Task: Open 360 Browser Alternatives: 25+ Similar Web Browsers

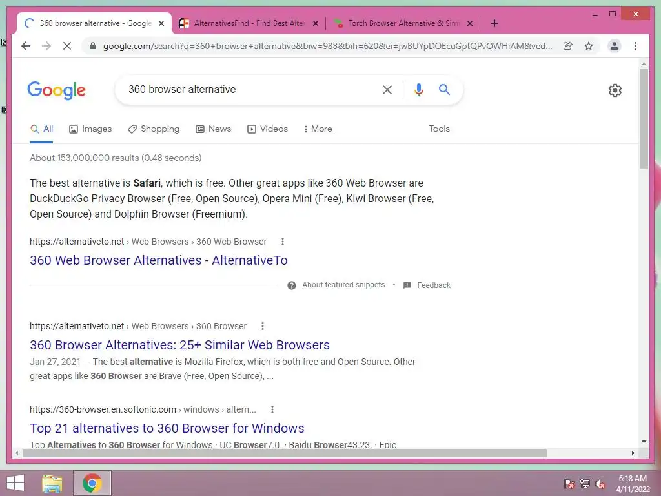Action: (x=179, y=345)
